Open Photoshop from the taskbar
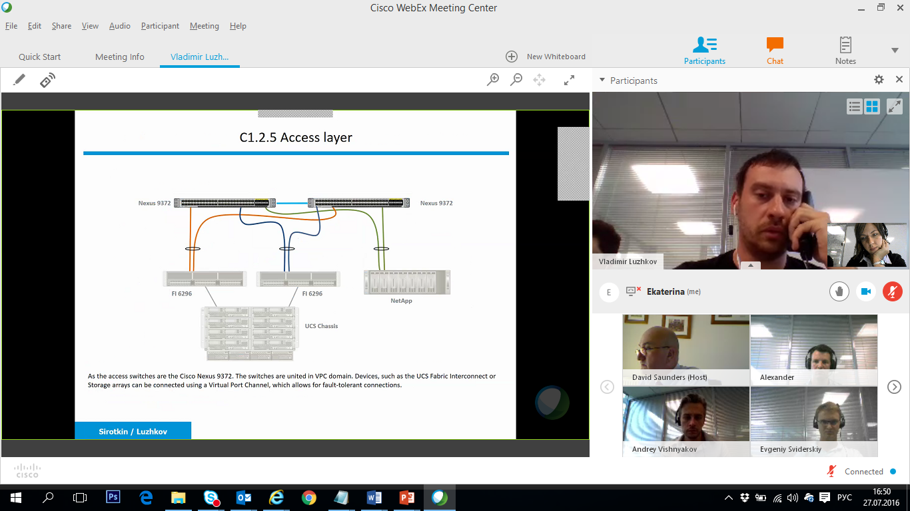This screenshot has width=910, height=511. (113, 497)
